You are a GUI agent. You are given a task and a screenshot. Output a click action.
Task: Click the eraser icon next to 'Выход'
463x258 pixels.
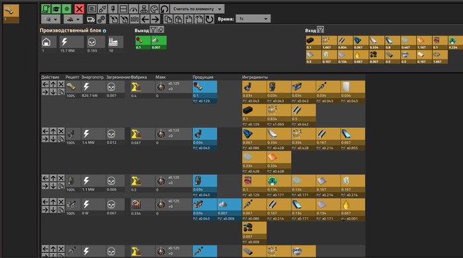pyautogui.click(x=160, y=30)
